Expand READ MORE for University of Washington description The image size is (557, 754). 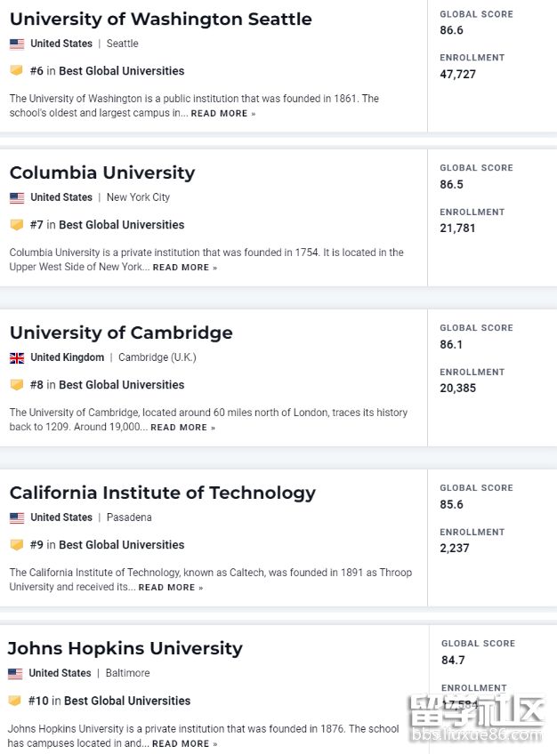tap(223, 114)
